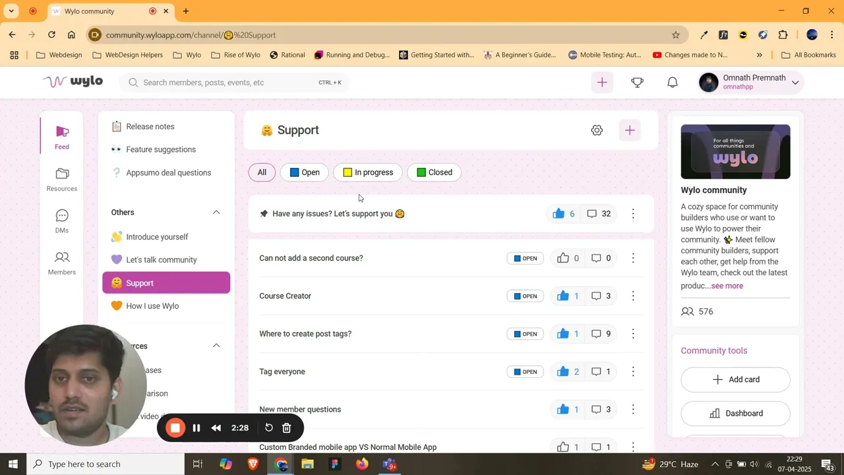Collapse the Others channel group

point(216,212)
